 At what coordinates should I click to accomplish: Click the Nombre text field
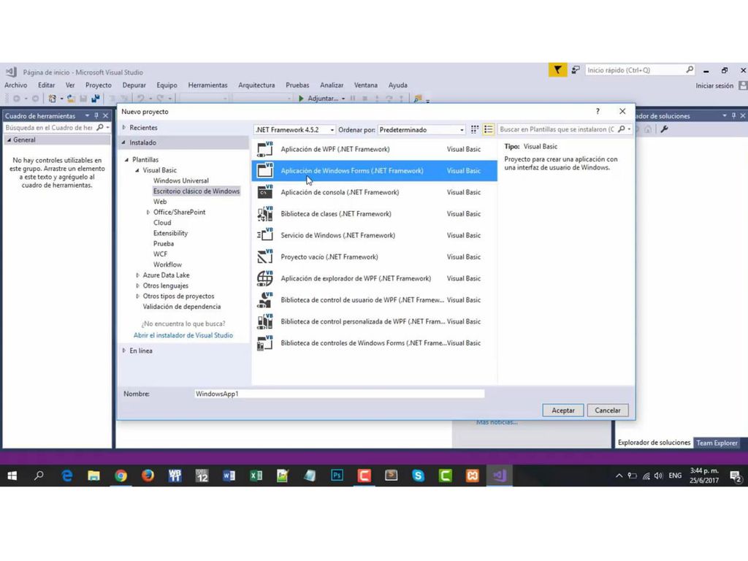(x=339, y=394)
